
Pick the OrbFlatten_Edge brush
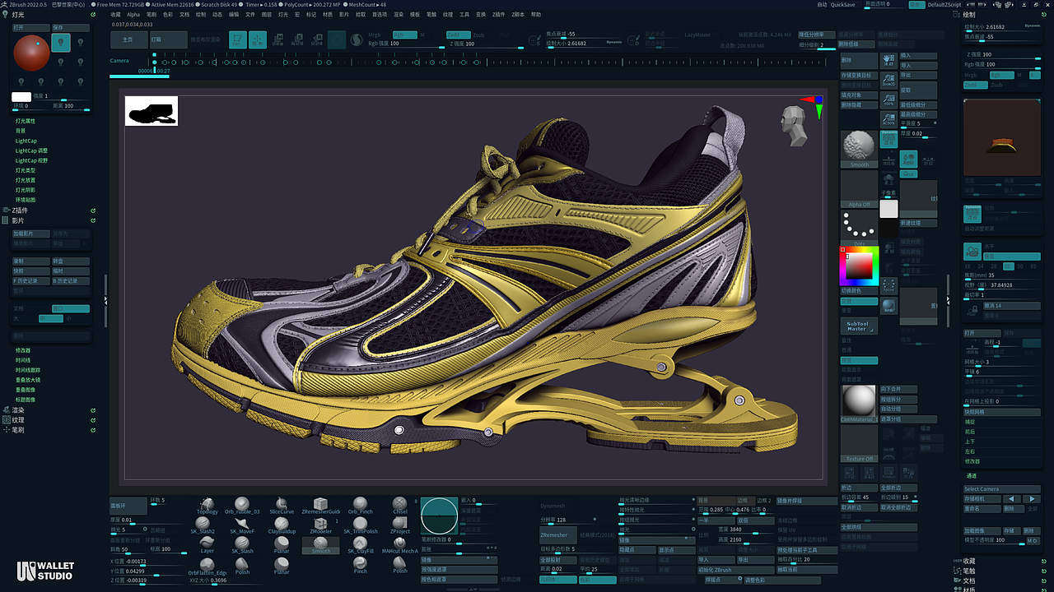point(208,566)
